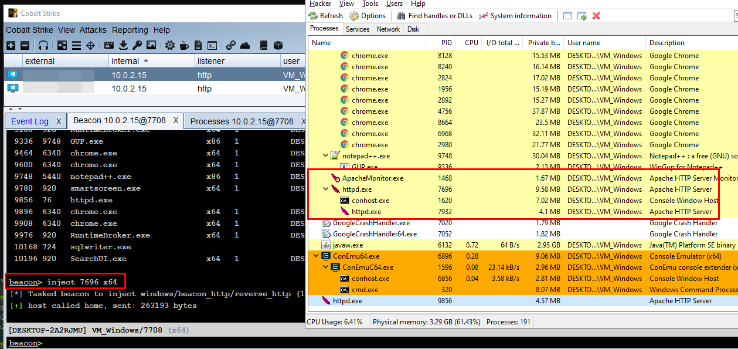The width and height of the screenshot is (738, 349).
Task: Open System information window
Action: 515,16
